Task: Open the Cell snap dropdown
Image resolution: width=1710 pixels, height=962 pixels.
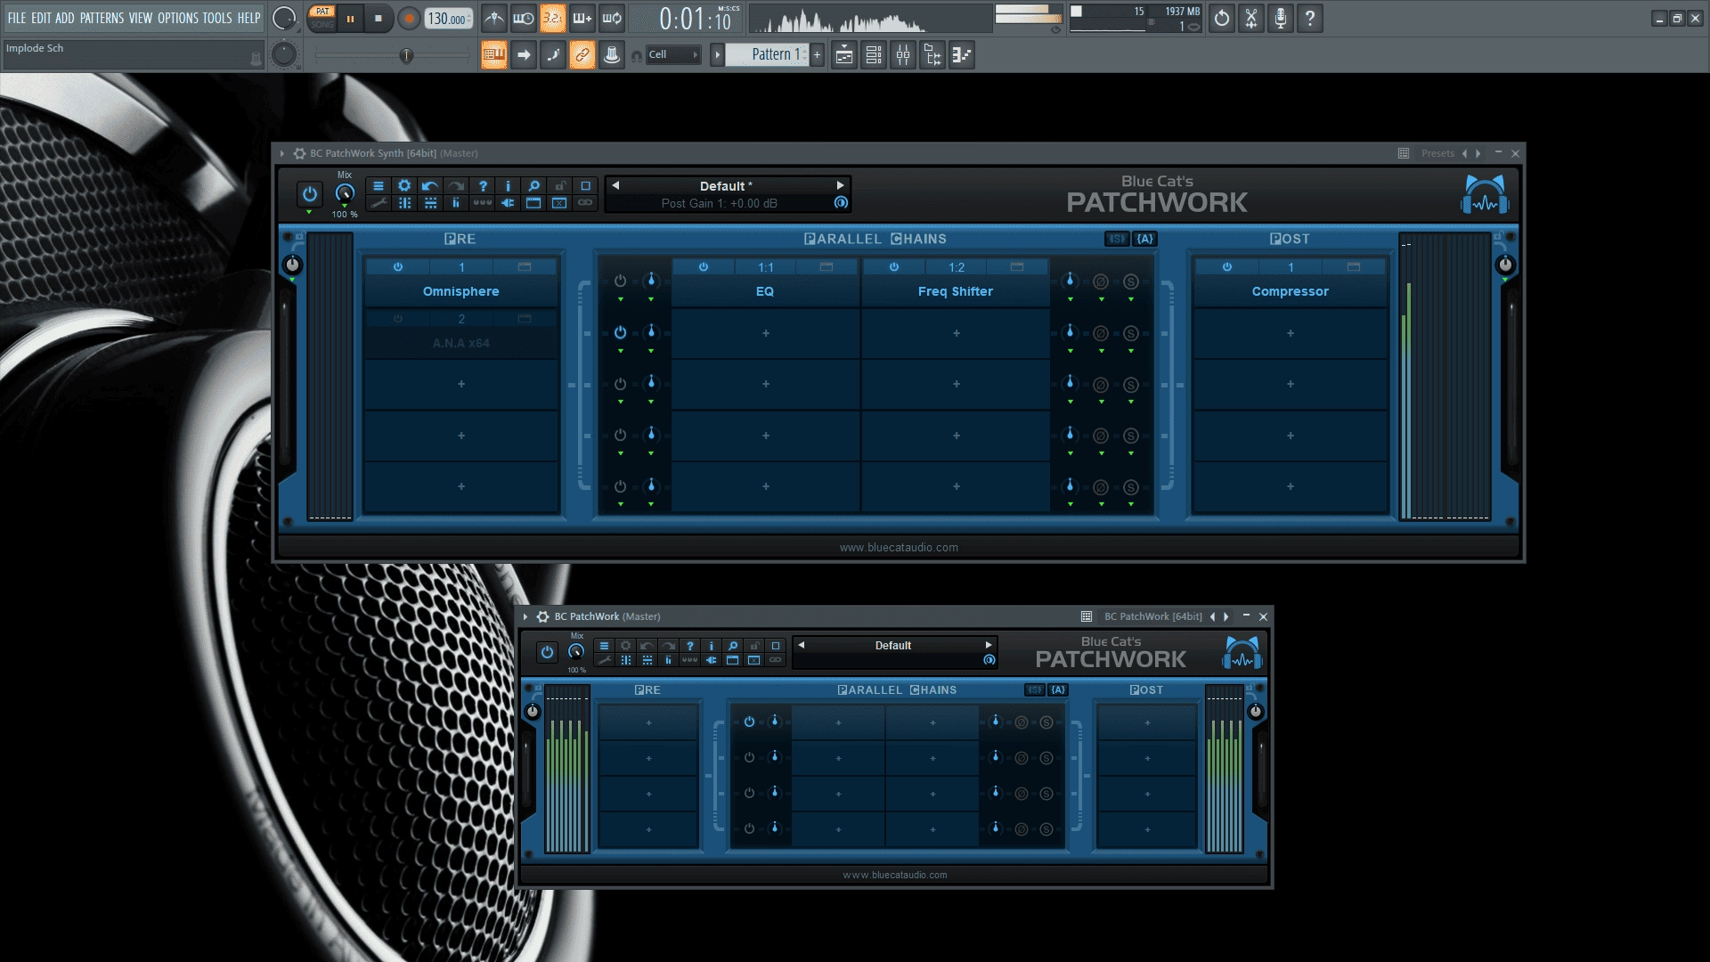Action: point(674,55)
